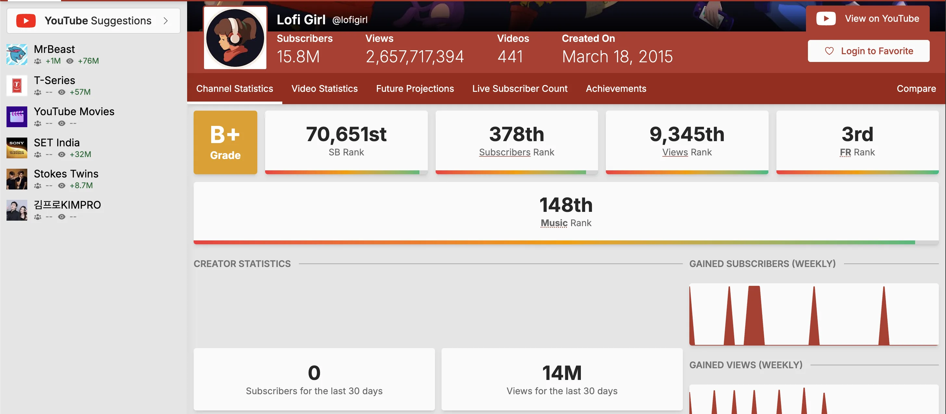Open the YouTube Movies channel name link

click(x=74, y=112)
